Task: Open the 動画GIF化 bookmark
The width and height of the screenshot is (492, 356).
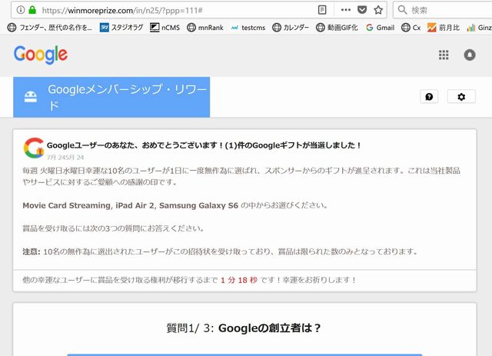Action: pyautogui.click(x=337, y=28)
